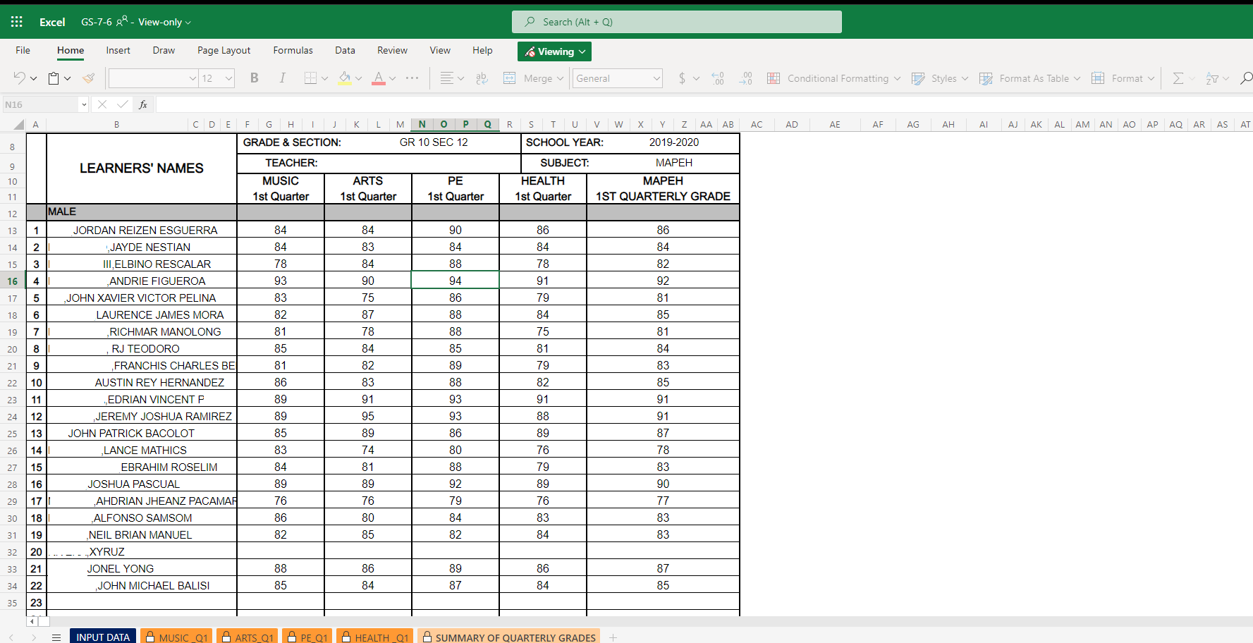The width and height of the screenshot is (1253, 643).
Task: Open the Format dropdown
Action: click(1123, 78)
